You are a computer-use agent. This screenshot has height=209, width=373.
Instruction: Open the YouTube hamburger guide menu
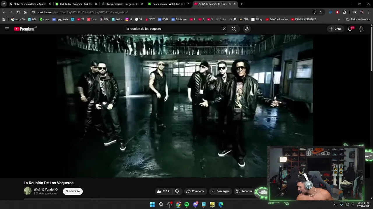[7, 29]
